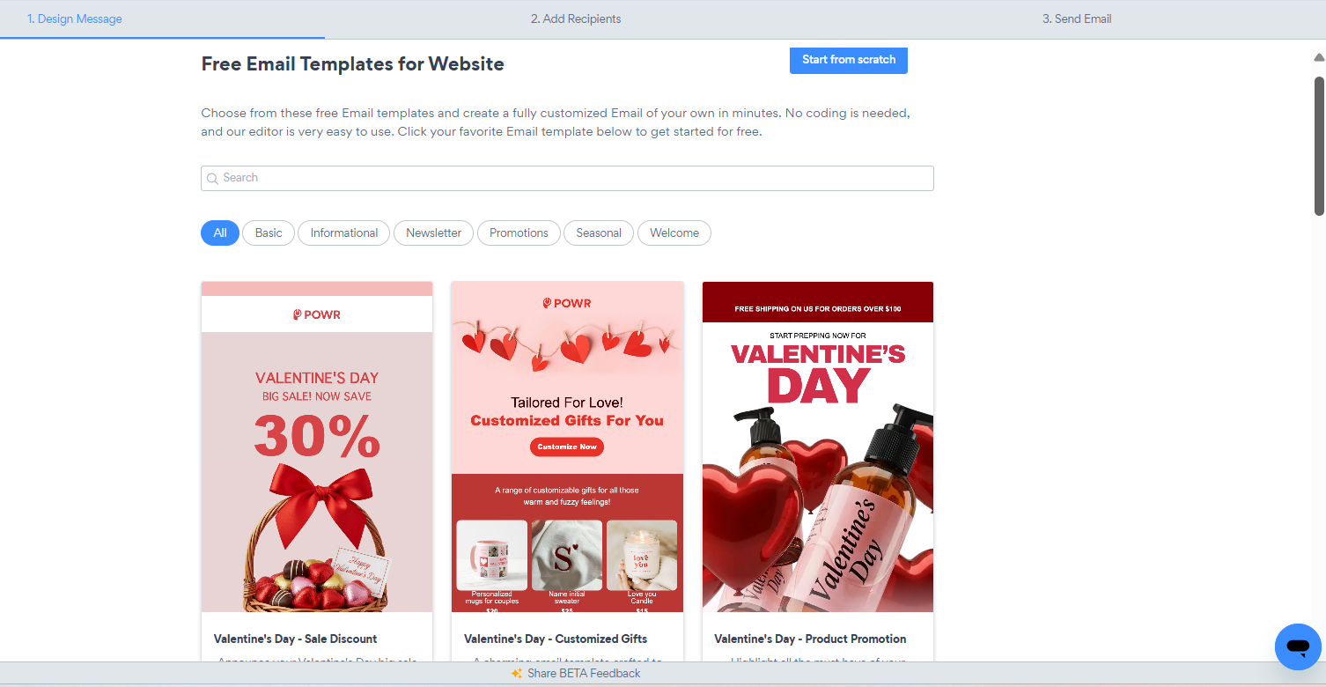Filter templates by Basic
This screenshot has width=1326, height=687.
pyautogui.click(x=269, y=233)
